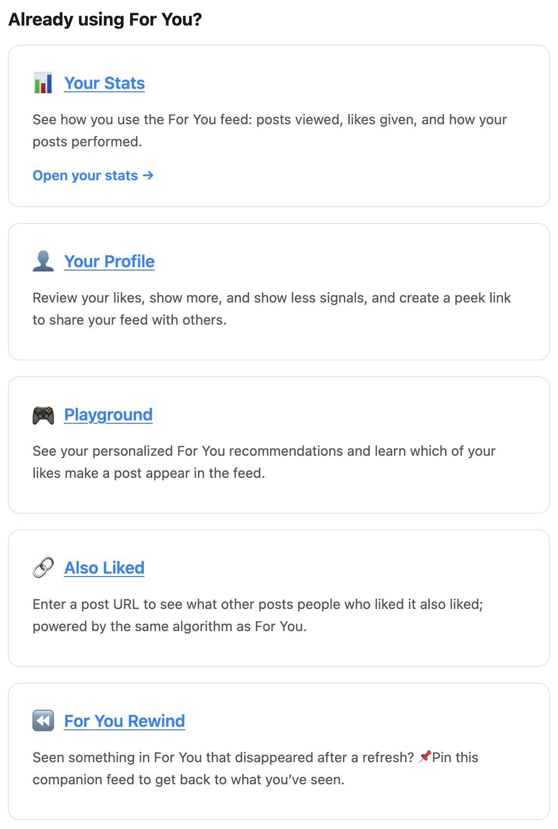Go to the Playground link

coord(109,415)
